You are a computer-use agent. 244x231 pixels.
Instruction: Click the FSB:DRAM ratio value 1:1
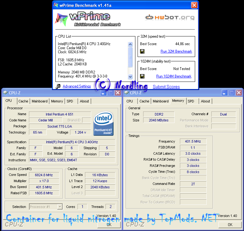tap(193, 148)
